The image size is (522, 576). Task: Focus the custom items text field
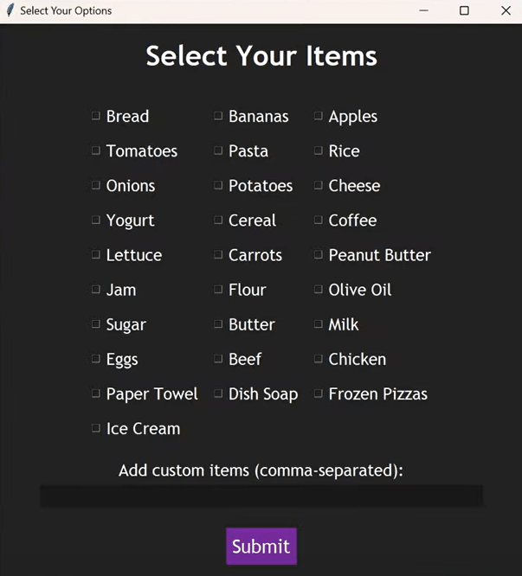click(261, 496)
